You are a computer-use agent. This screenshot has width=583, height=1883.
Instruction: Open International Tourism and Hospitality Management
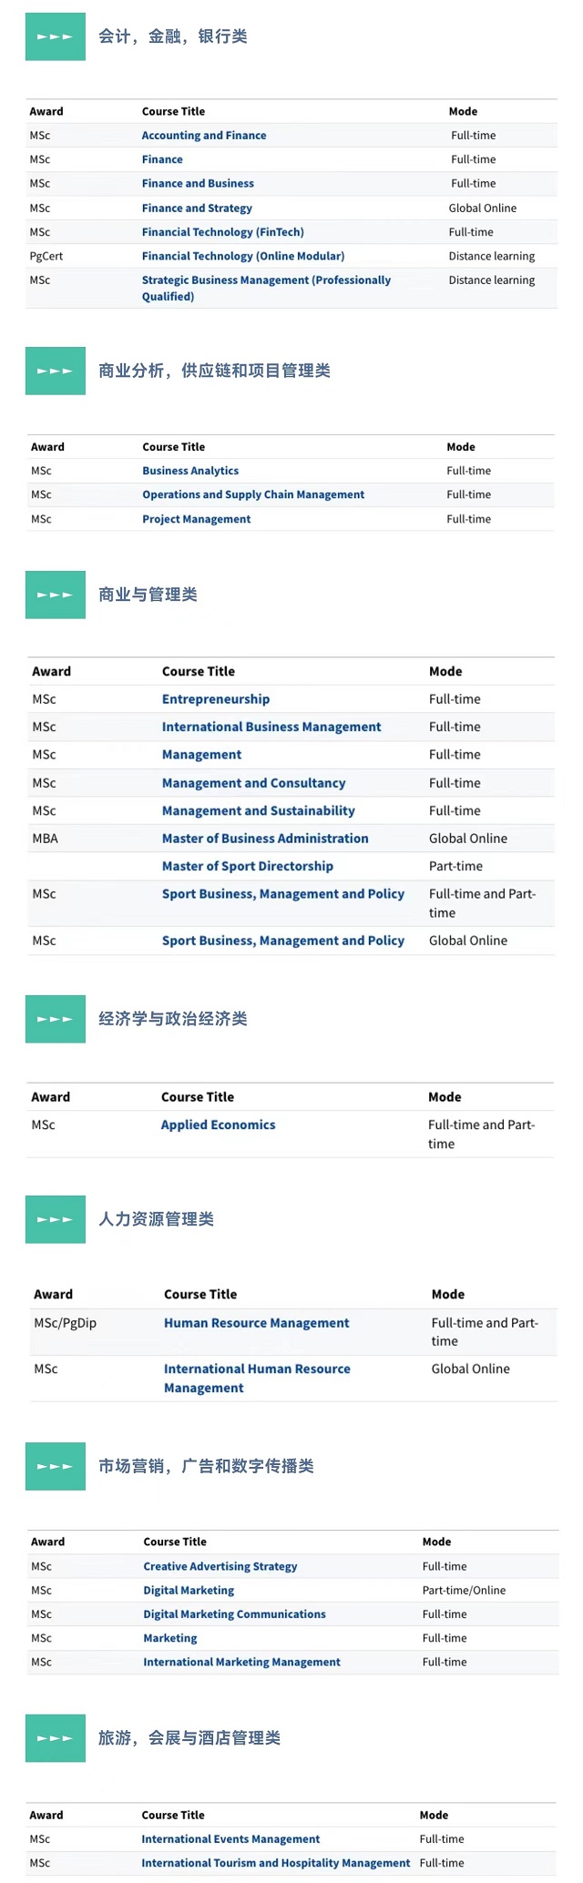[276, 1863]
